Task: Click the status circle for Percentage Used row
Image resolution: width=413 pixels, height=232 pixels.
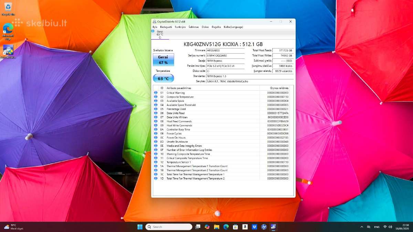Action: coord(156,109)
